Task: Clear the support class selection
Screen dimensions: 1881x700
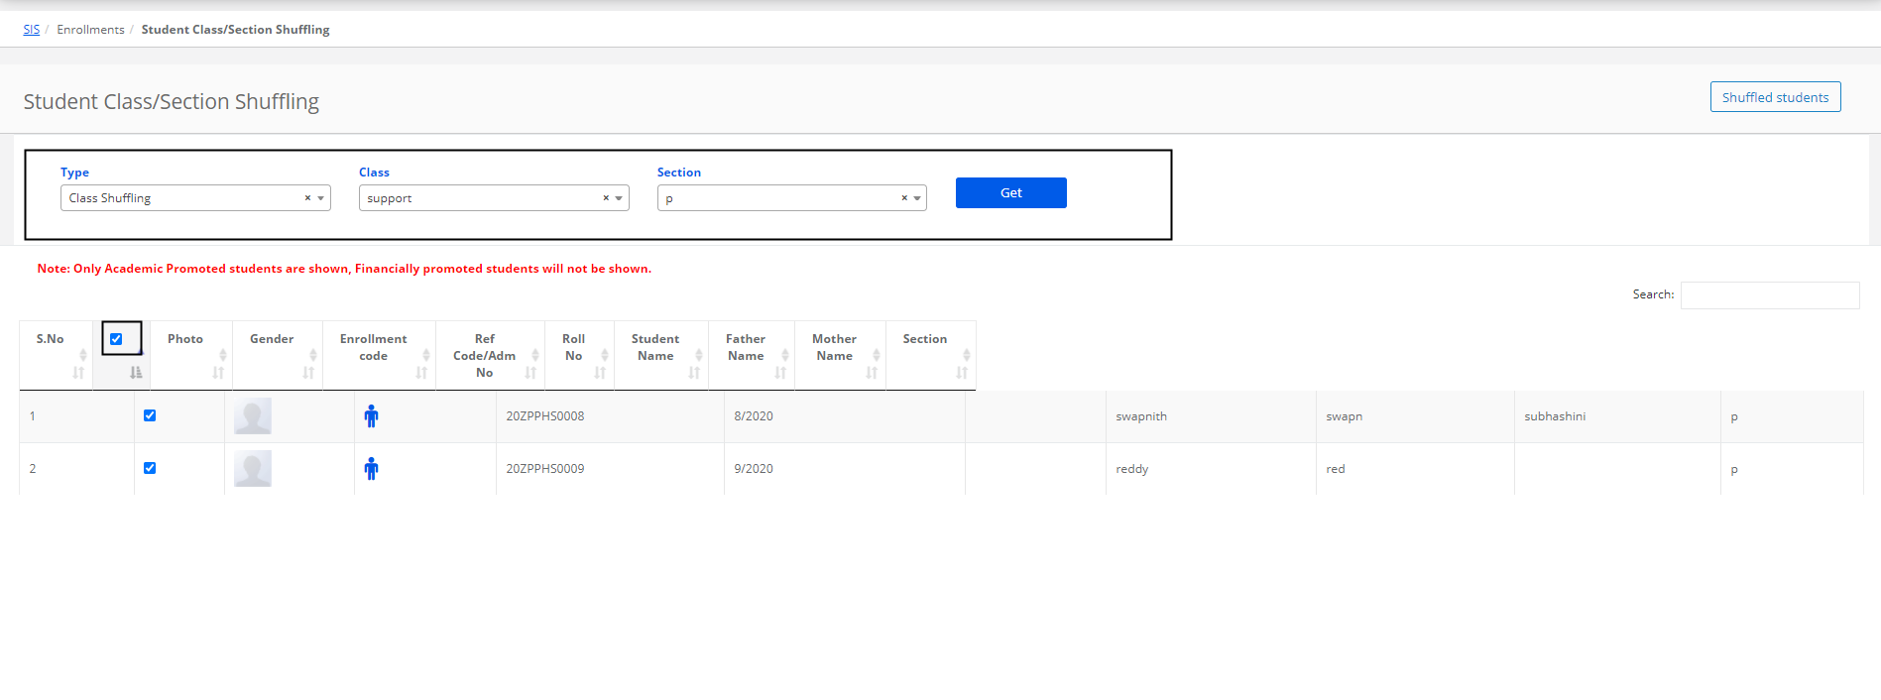Action: click(x=606, y=198)
